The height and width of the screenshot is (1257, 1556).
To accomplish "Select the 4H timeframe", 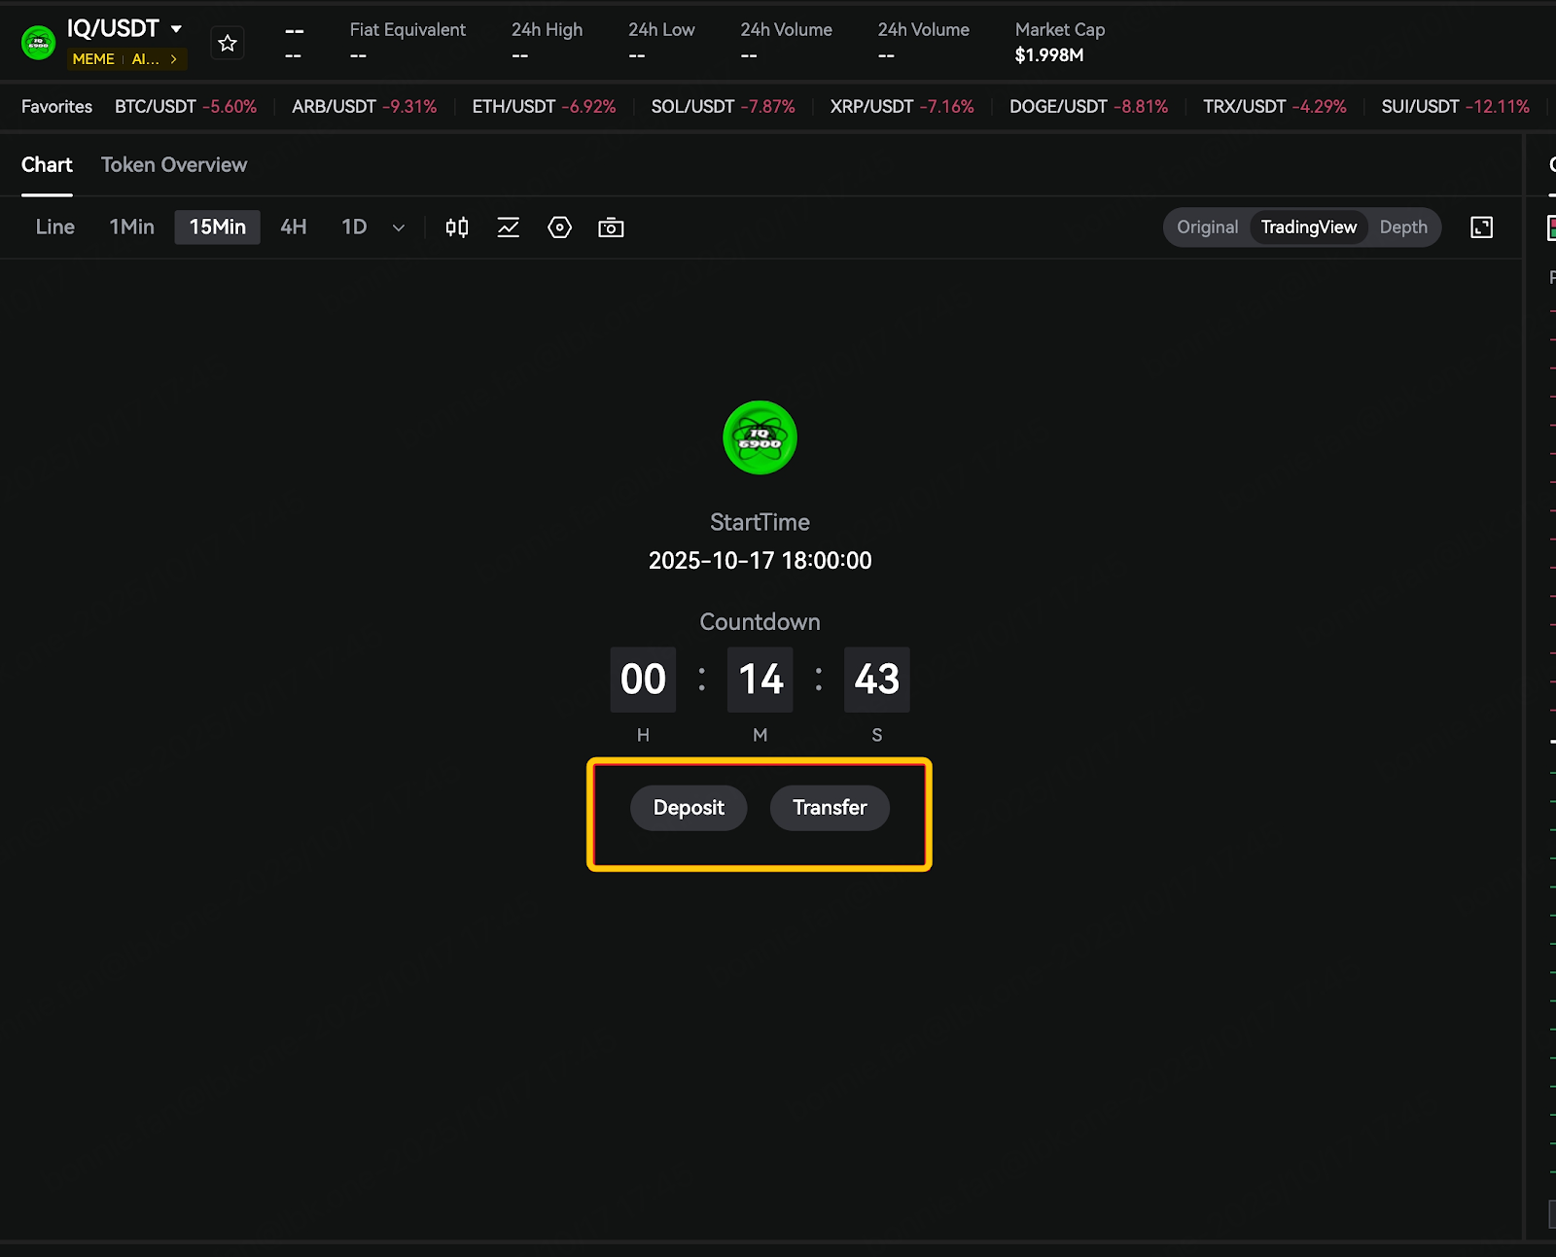I will [x=293, y=227].
